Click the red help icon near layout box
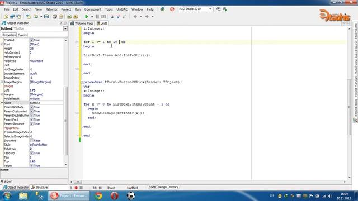 172,9
